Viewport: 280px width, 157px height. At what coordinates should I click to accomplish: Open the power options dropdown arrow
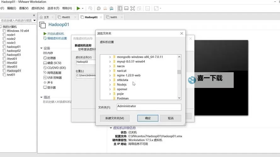click(83, 8)
